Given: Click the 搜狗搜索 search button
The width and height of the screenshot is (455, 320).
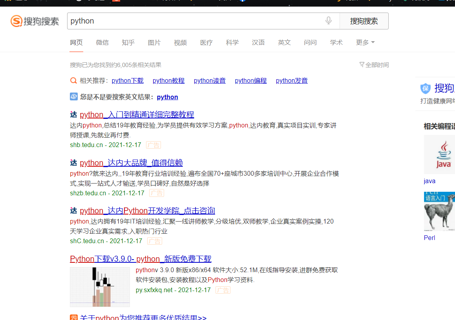Looking at the screenshot, I should 364,21.
